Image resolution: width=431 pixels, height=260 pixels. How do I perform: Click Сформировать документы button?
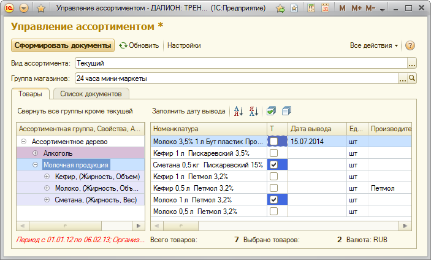pyautogui.click(x=63, y=45)
